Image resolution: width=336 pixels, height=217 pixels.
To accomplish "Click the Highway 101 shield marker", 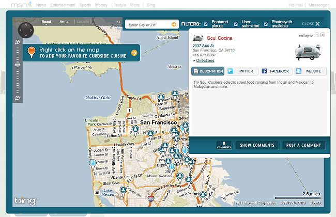I will (196, 194).
